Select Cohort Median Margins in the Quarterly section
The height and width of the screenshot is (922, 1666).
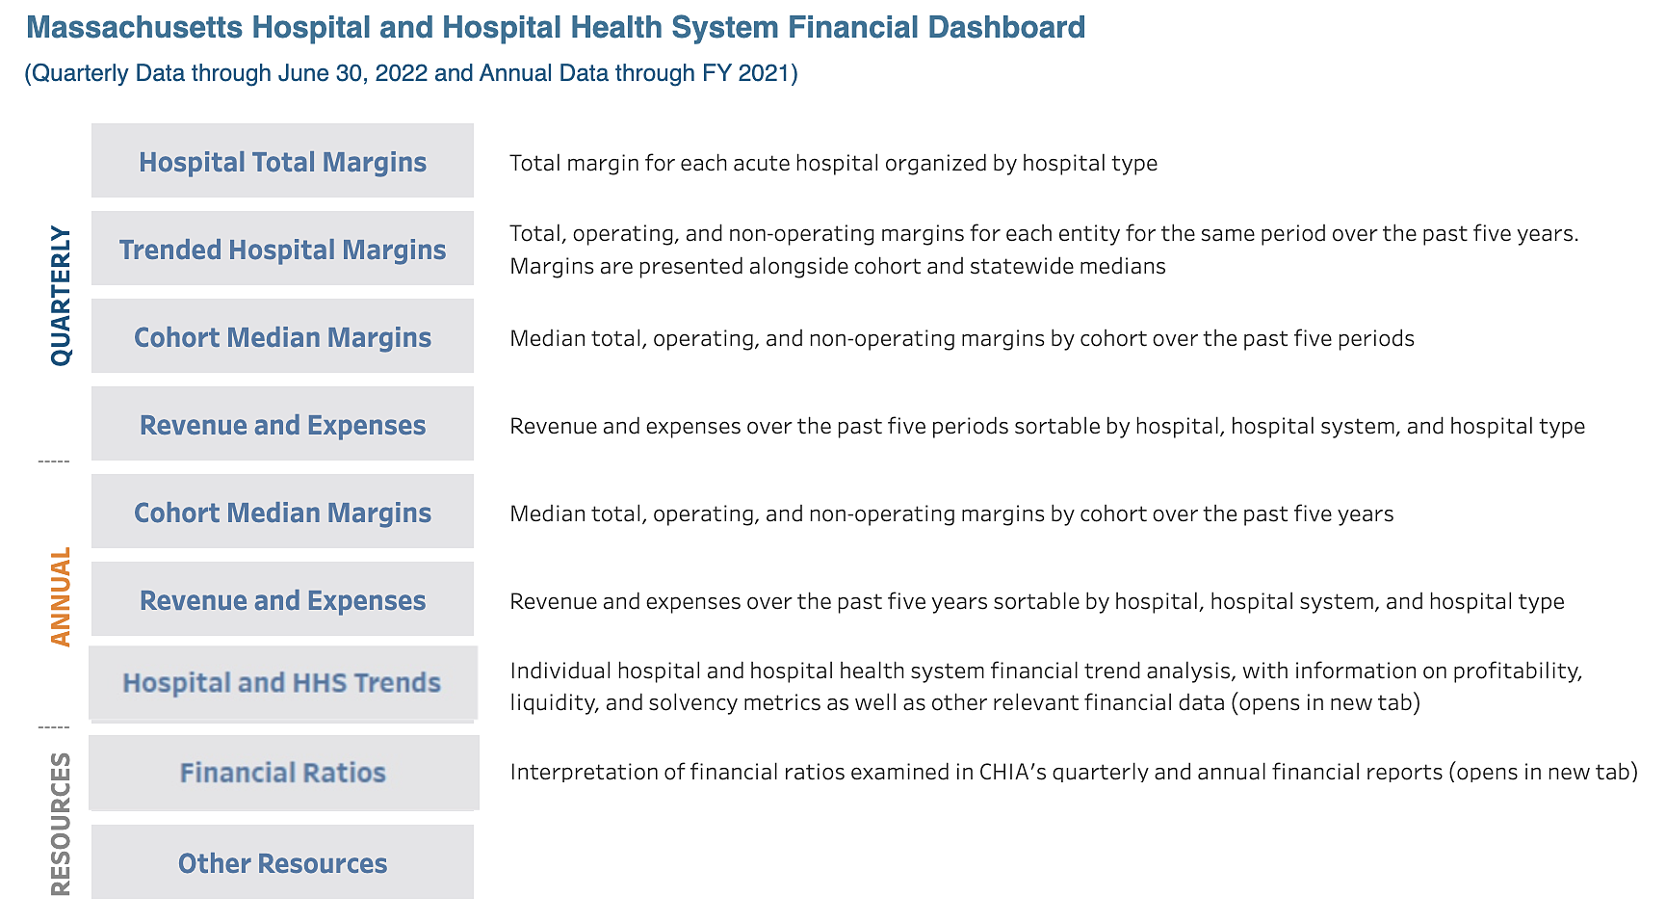point(282,336)
